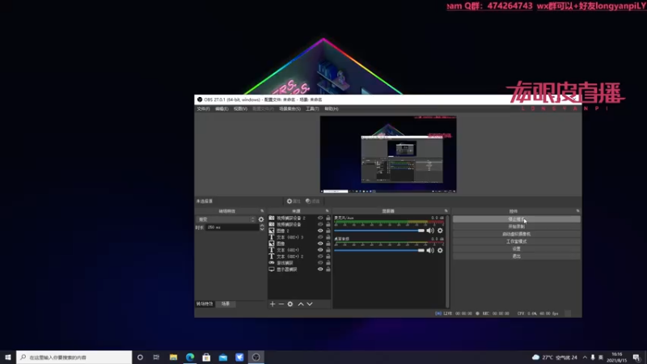Hide the 显示器捕获 source
This screenshot has width=647, height=364.
(x=320, y=269)
